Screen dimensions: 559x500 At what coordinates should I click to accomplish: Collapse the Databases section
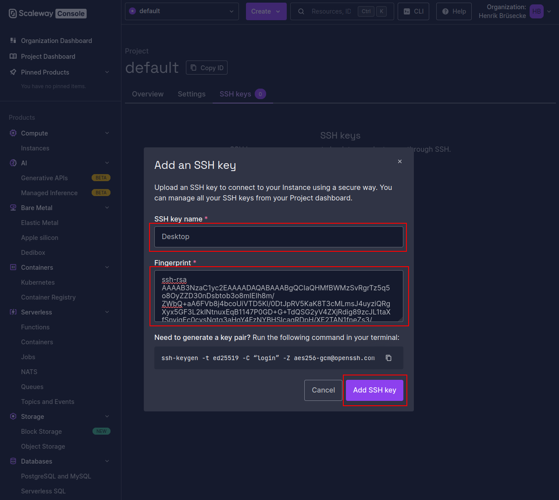pyautogui.click(x=107, y=461)
